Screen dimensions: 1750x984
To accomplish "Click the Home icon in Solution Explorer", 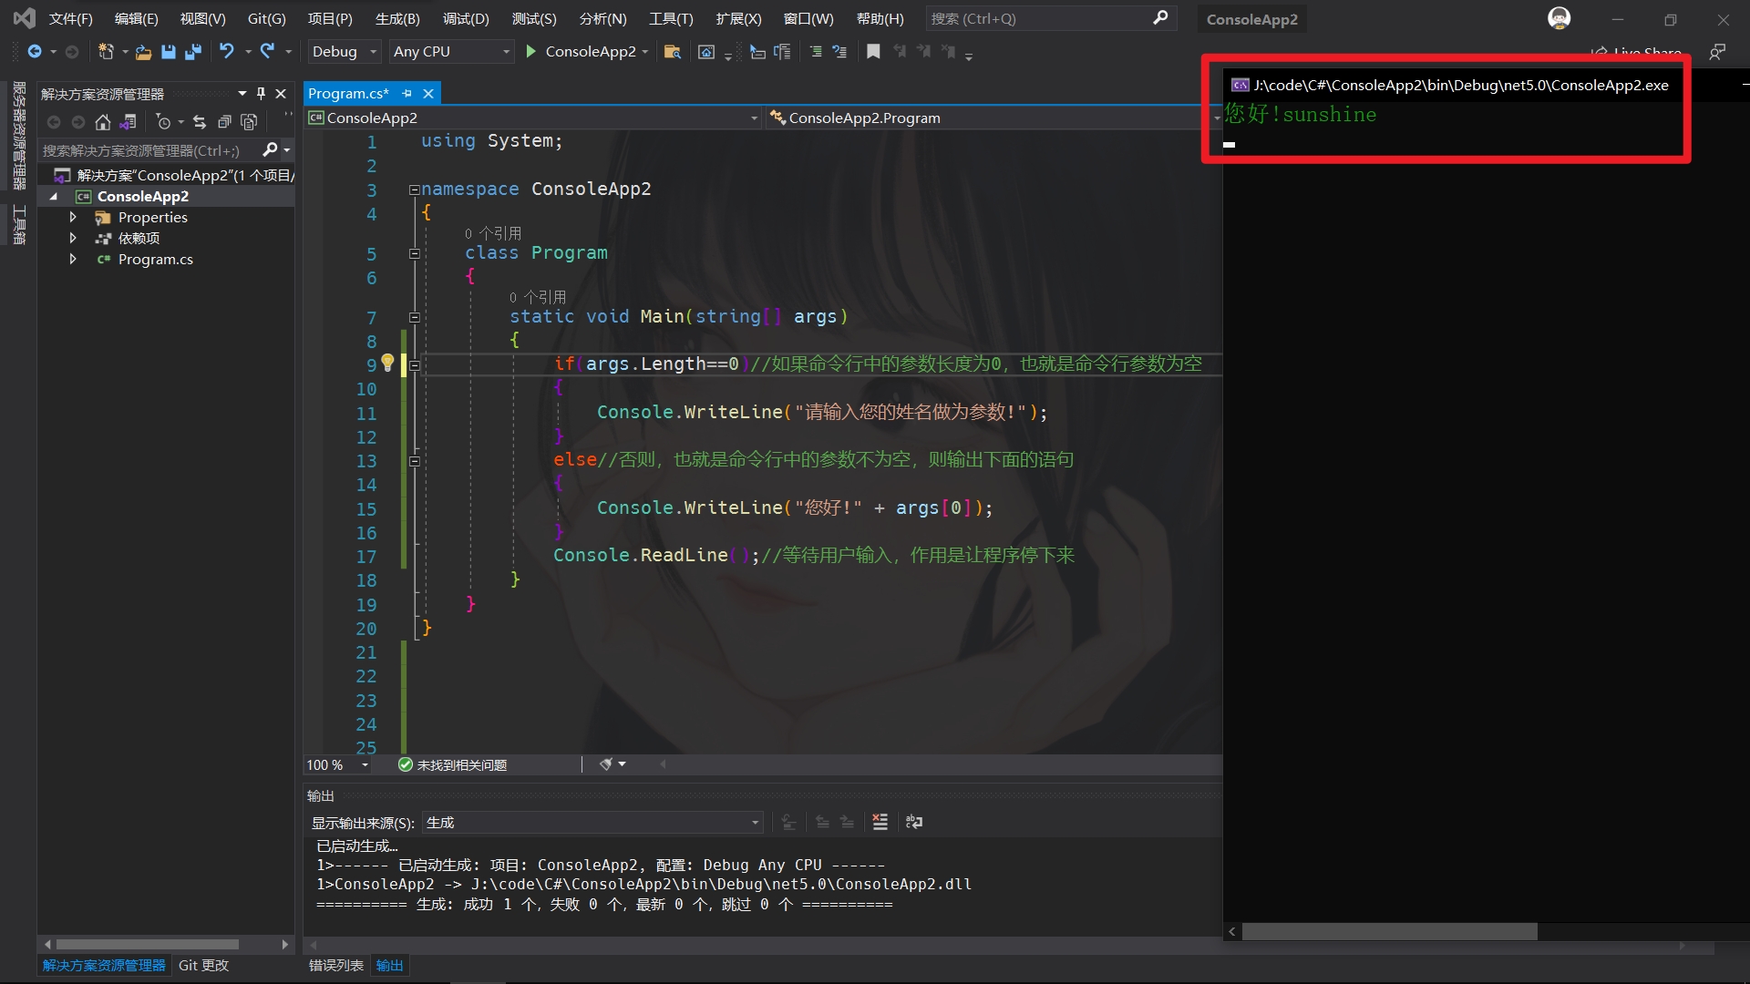I will 103,122.
